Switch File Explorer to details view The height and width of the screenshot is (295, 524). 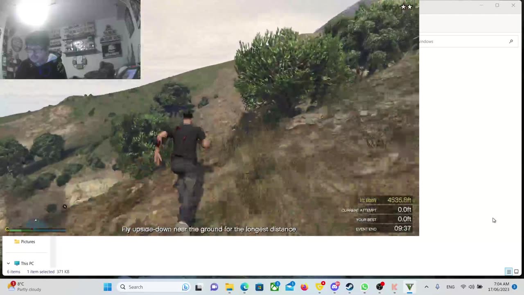pos(508,272)
